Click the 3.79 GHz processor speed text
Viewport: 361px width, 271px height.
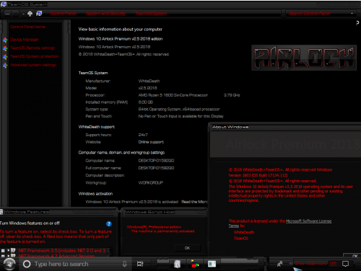point(232,95)
